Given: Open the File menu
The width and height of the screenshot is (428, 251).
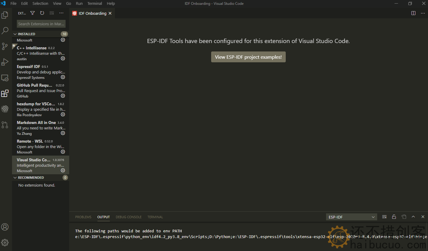Looking at the screenshot, I should pos(14,4).
